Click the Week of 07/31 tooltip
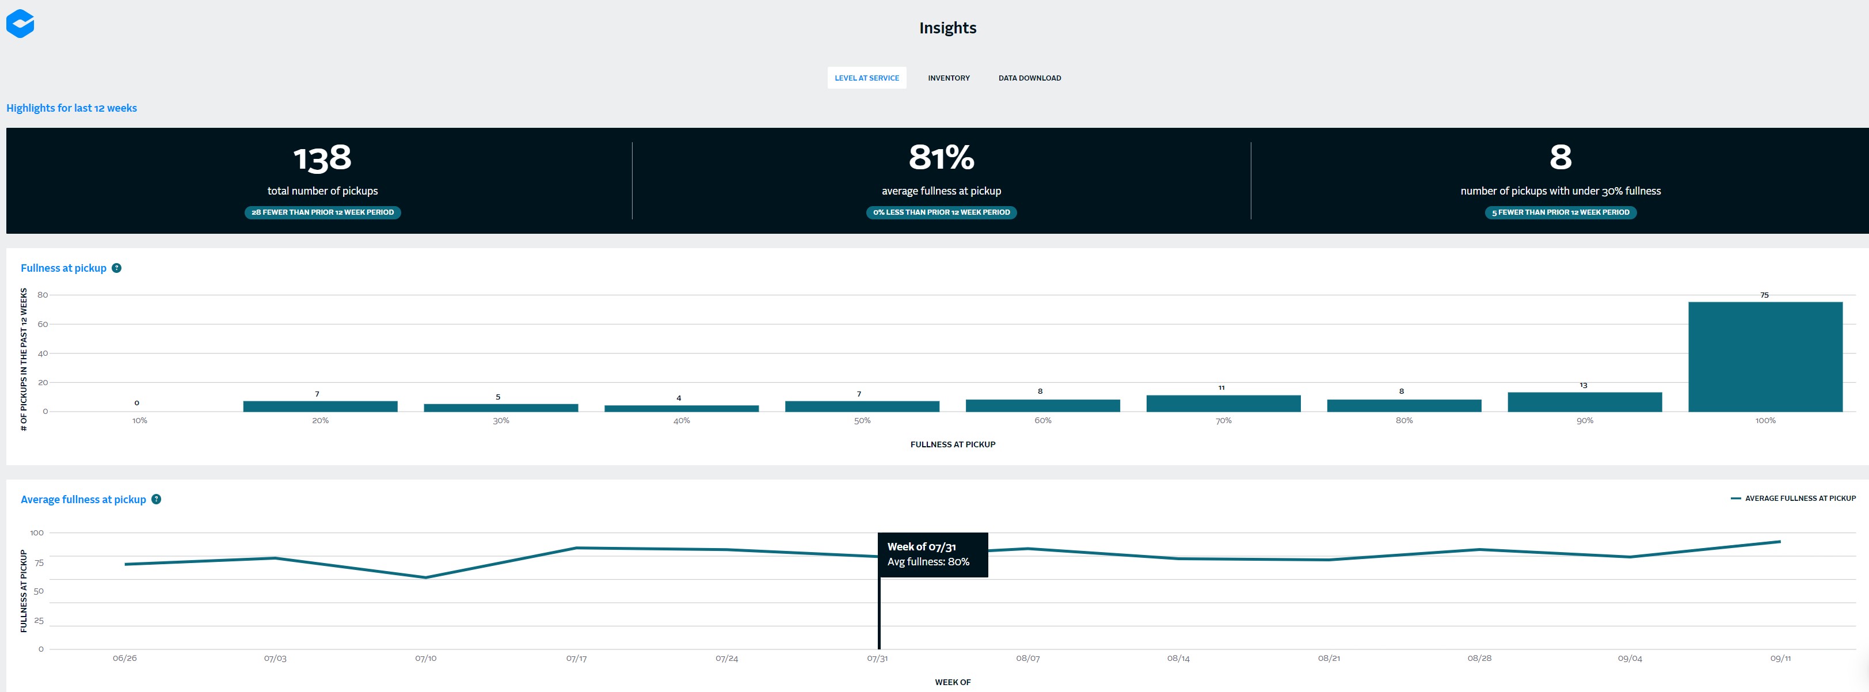Image resolution: width=1869 pixels, height=692 pixels. click(x=932, y=554)
